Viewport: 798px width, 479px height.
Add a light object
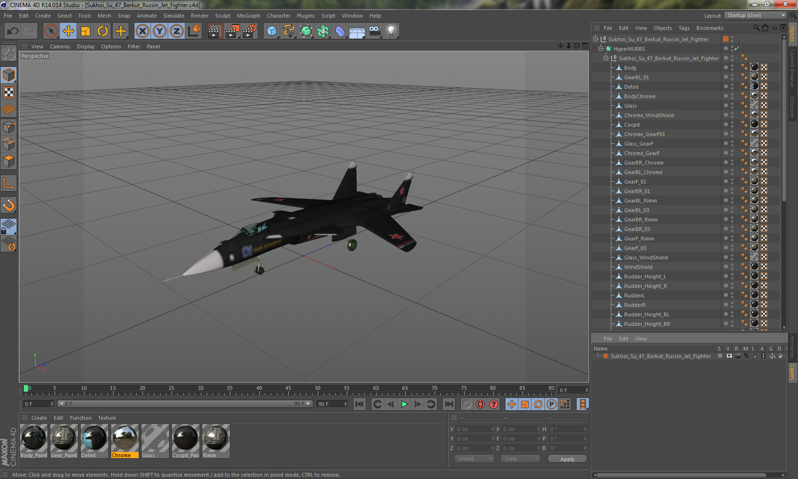(x=391, y=31)
